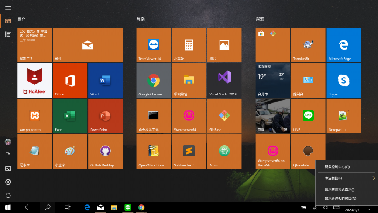Image resolution: width=378 pixels, height=213 pixels.
Task: Open GitHub Desktop tile
Action: pyautogui.click(x=105, y=151)
